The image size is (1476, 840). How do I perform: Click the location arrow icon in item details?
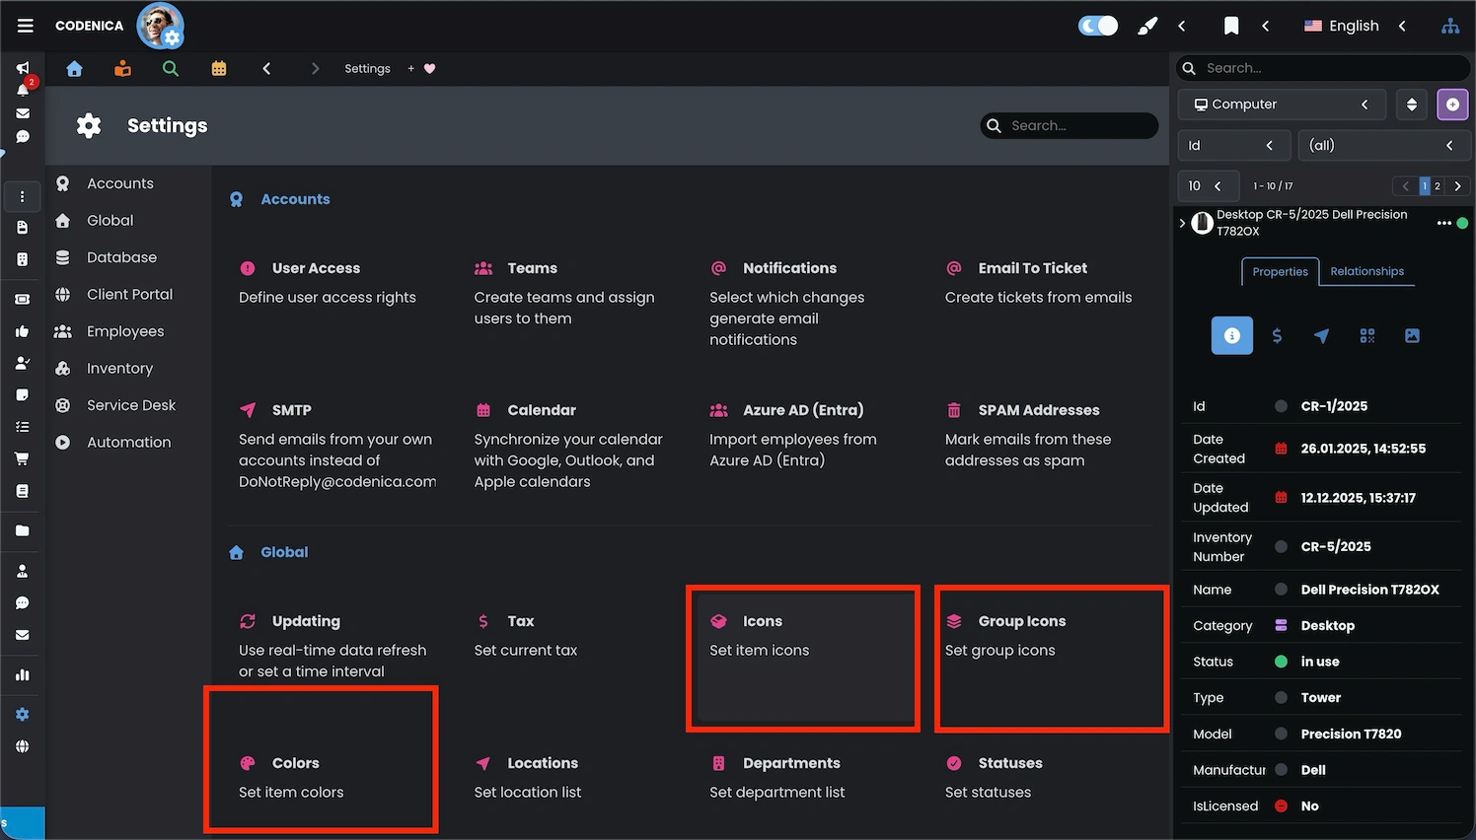tap(1322, 335)
